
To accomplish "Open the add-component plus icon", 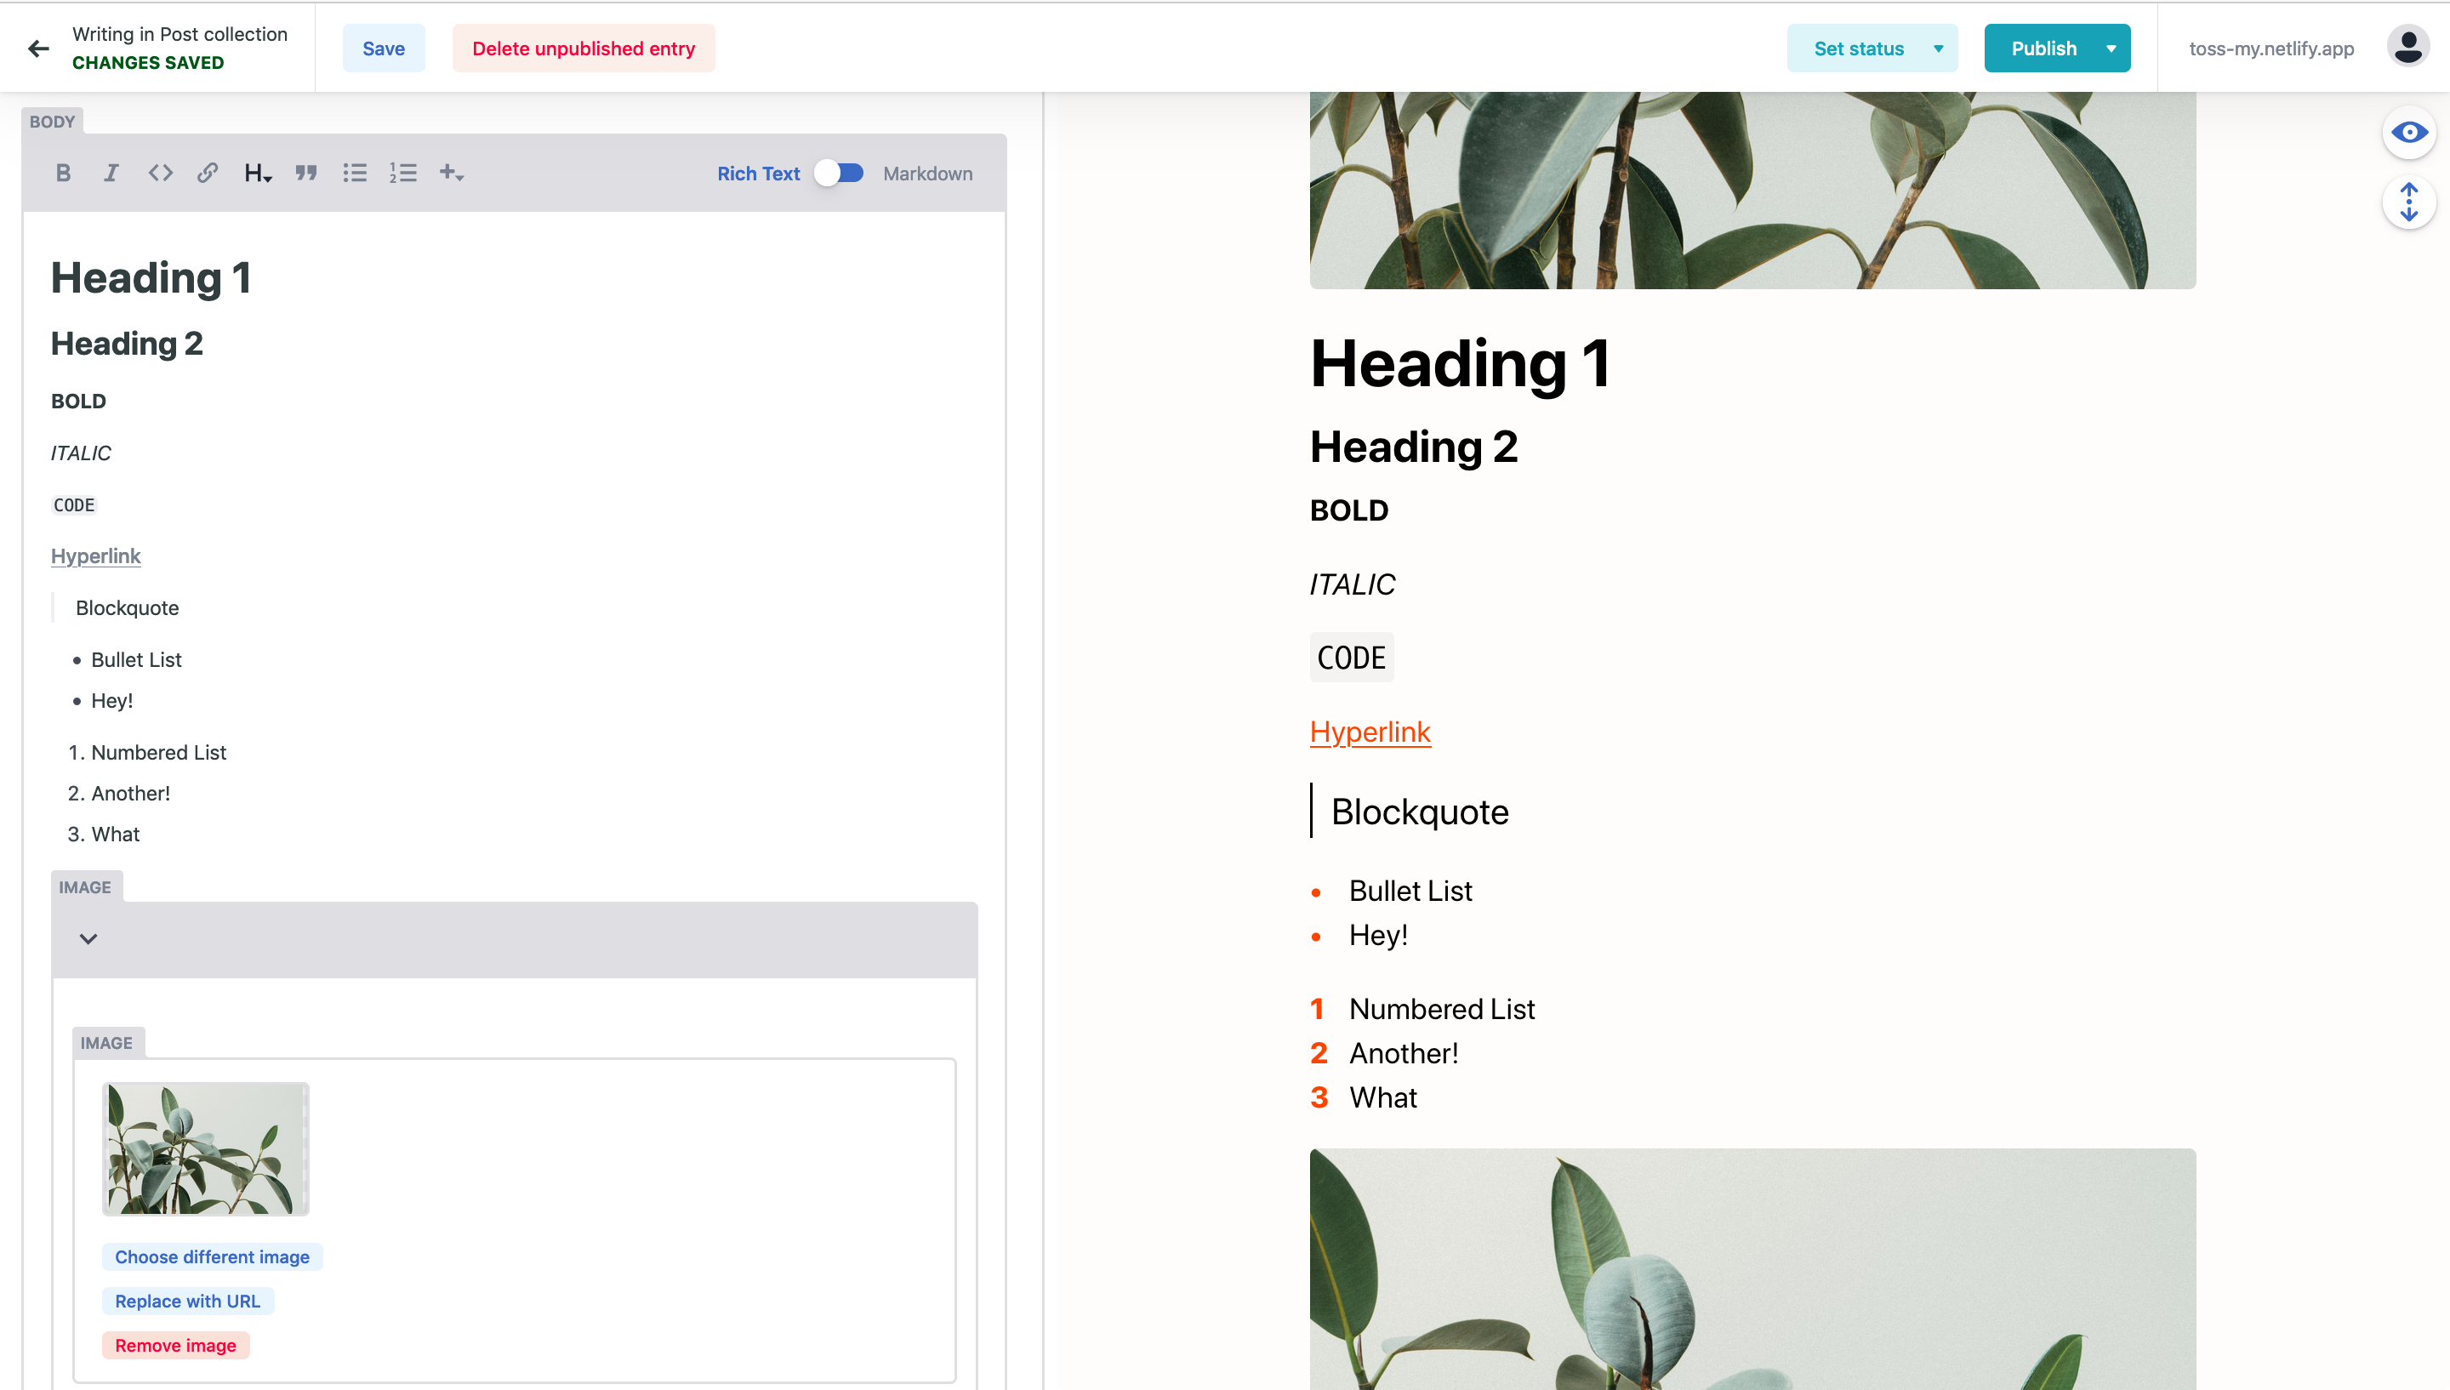I will tap(449, 173).
